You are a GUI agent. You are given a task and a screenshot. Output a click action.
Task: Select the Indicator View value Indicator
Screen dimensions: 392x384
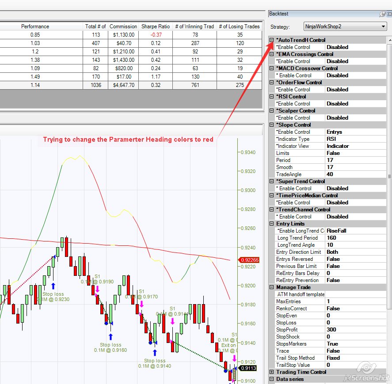tap(355, 146)
